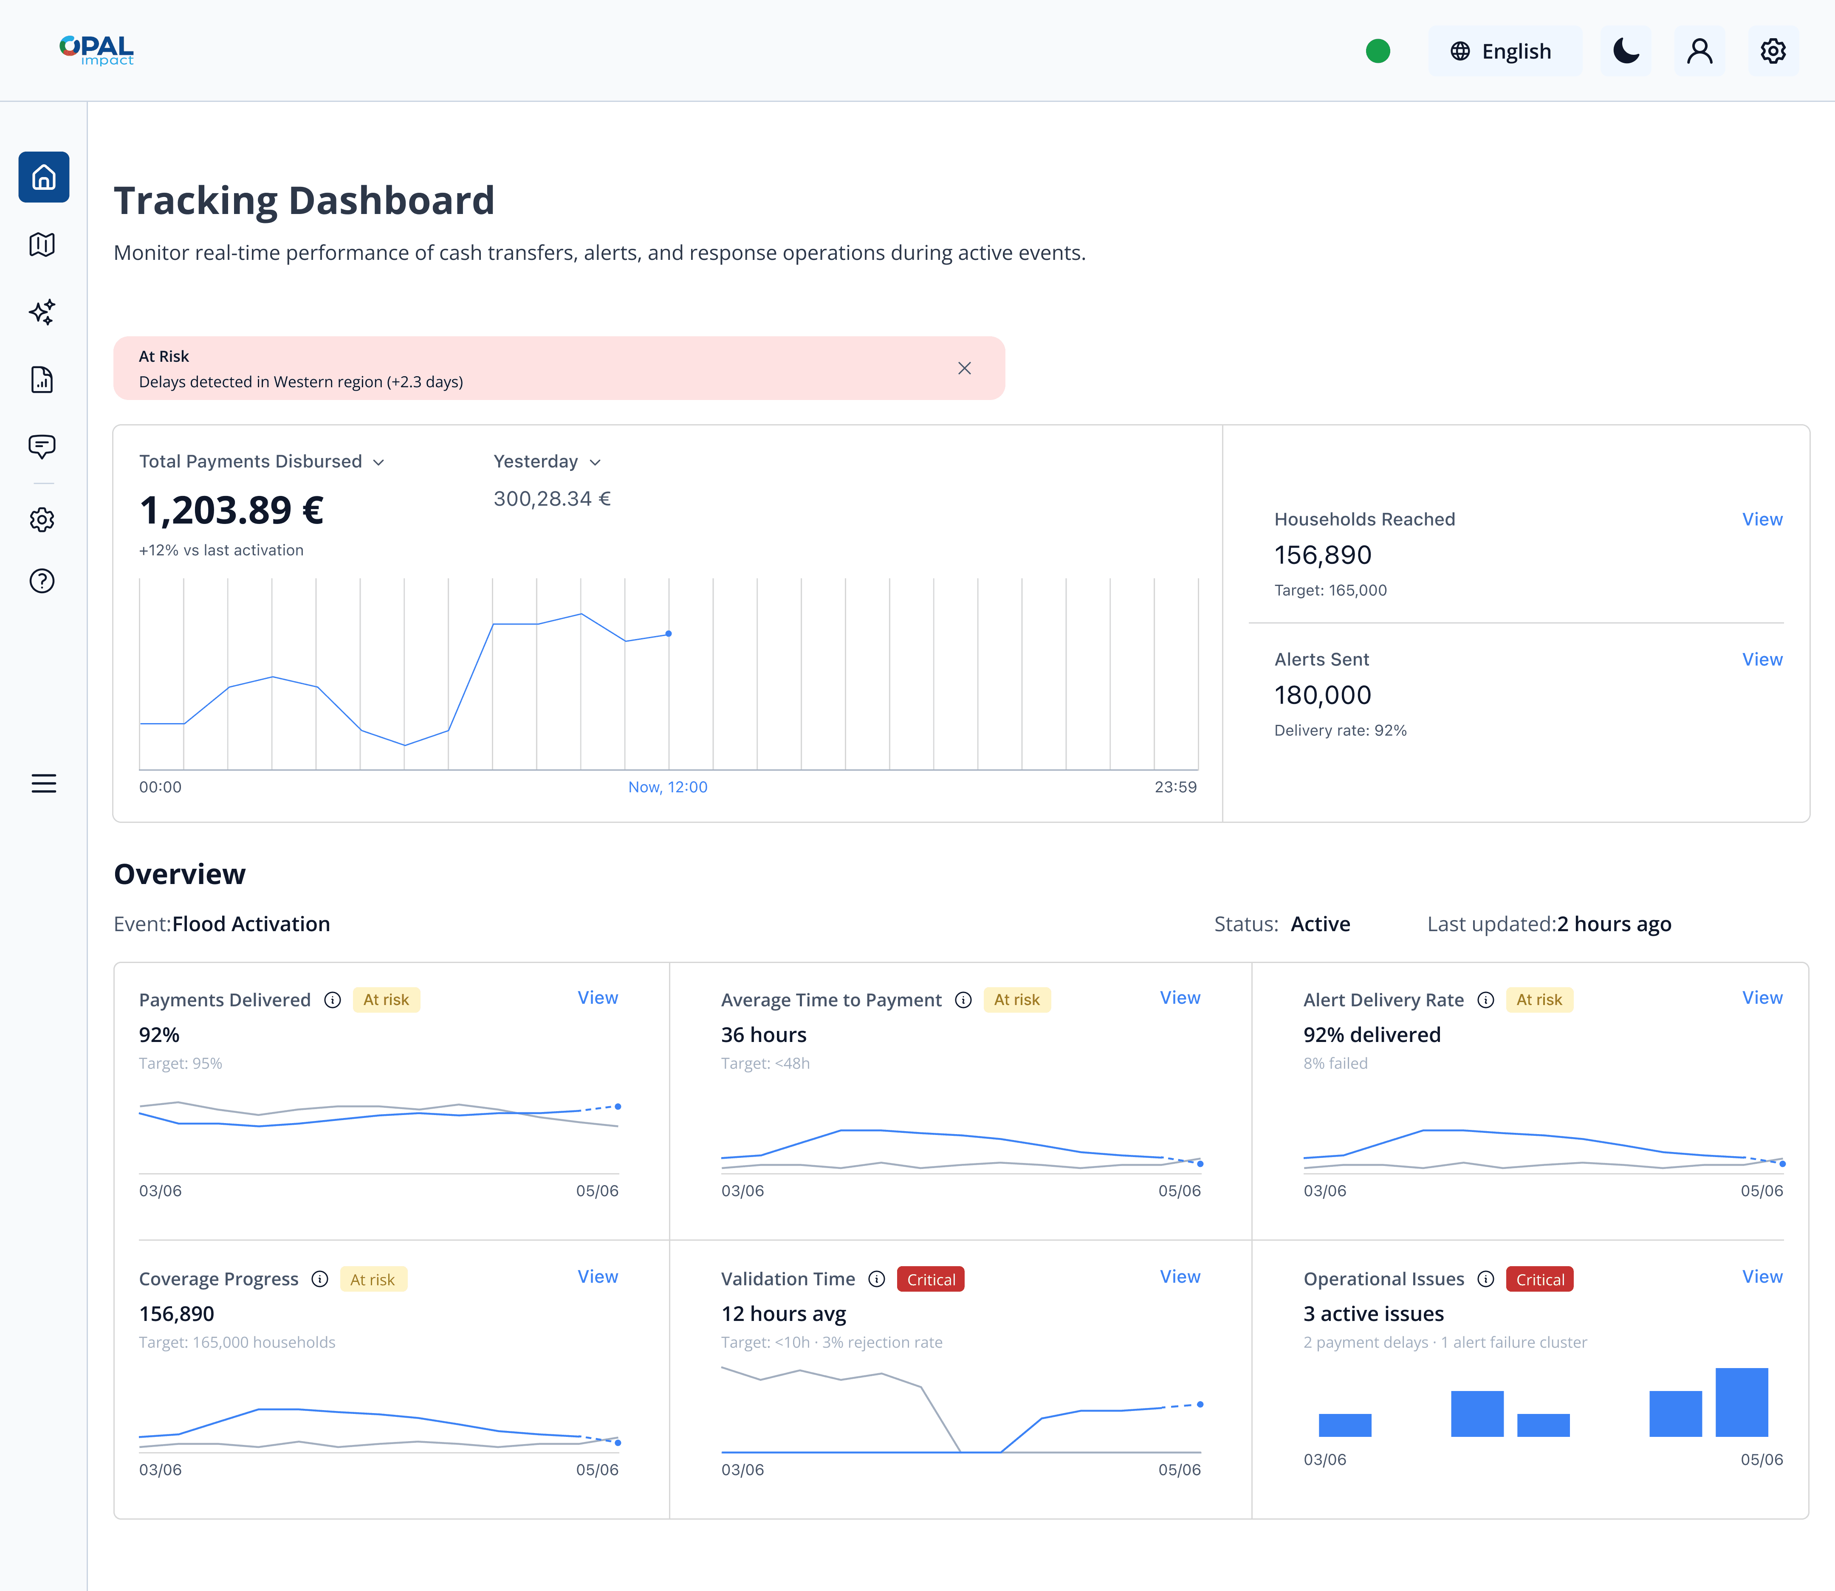This screenshot has height=1591, width=1835.
Task: Expand sidebar with the hamburger menu icon
Action: 43,783
